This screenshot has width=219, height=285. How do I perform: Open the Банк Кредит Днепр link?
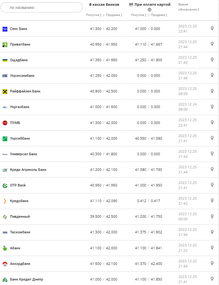(x=26, y=279)
